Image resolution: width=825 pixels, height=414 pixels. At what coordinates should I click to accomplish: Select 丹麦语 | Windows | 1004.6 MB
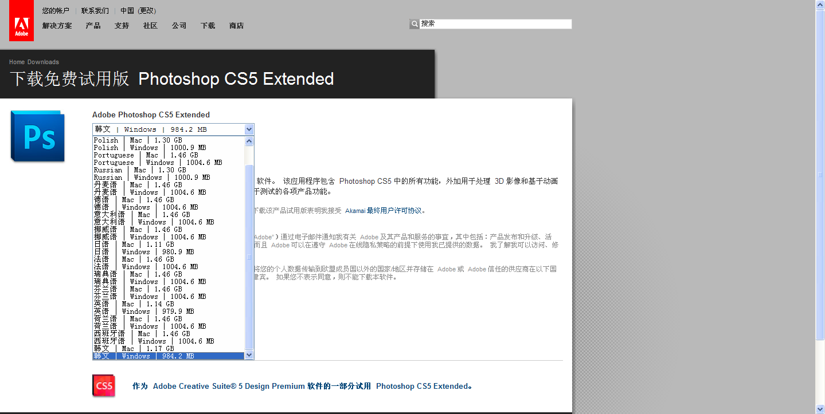pyautogui.click(x=169, y=192)
